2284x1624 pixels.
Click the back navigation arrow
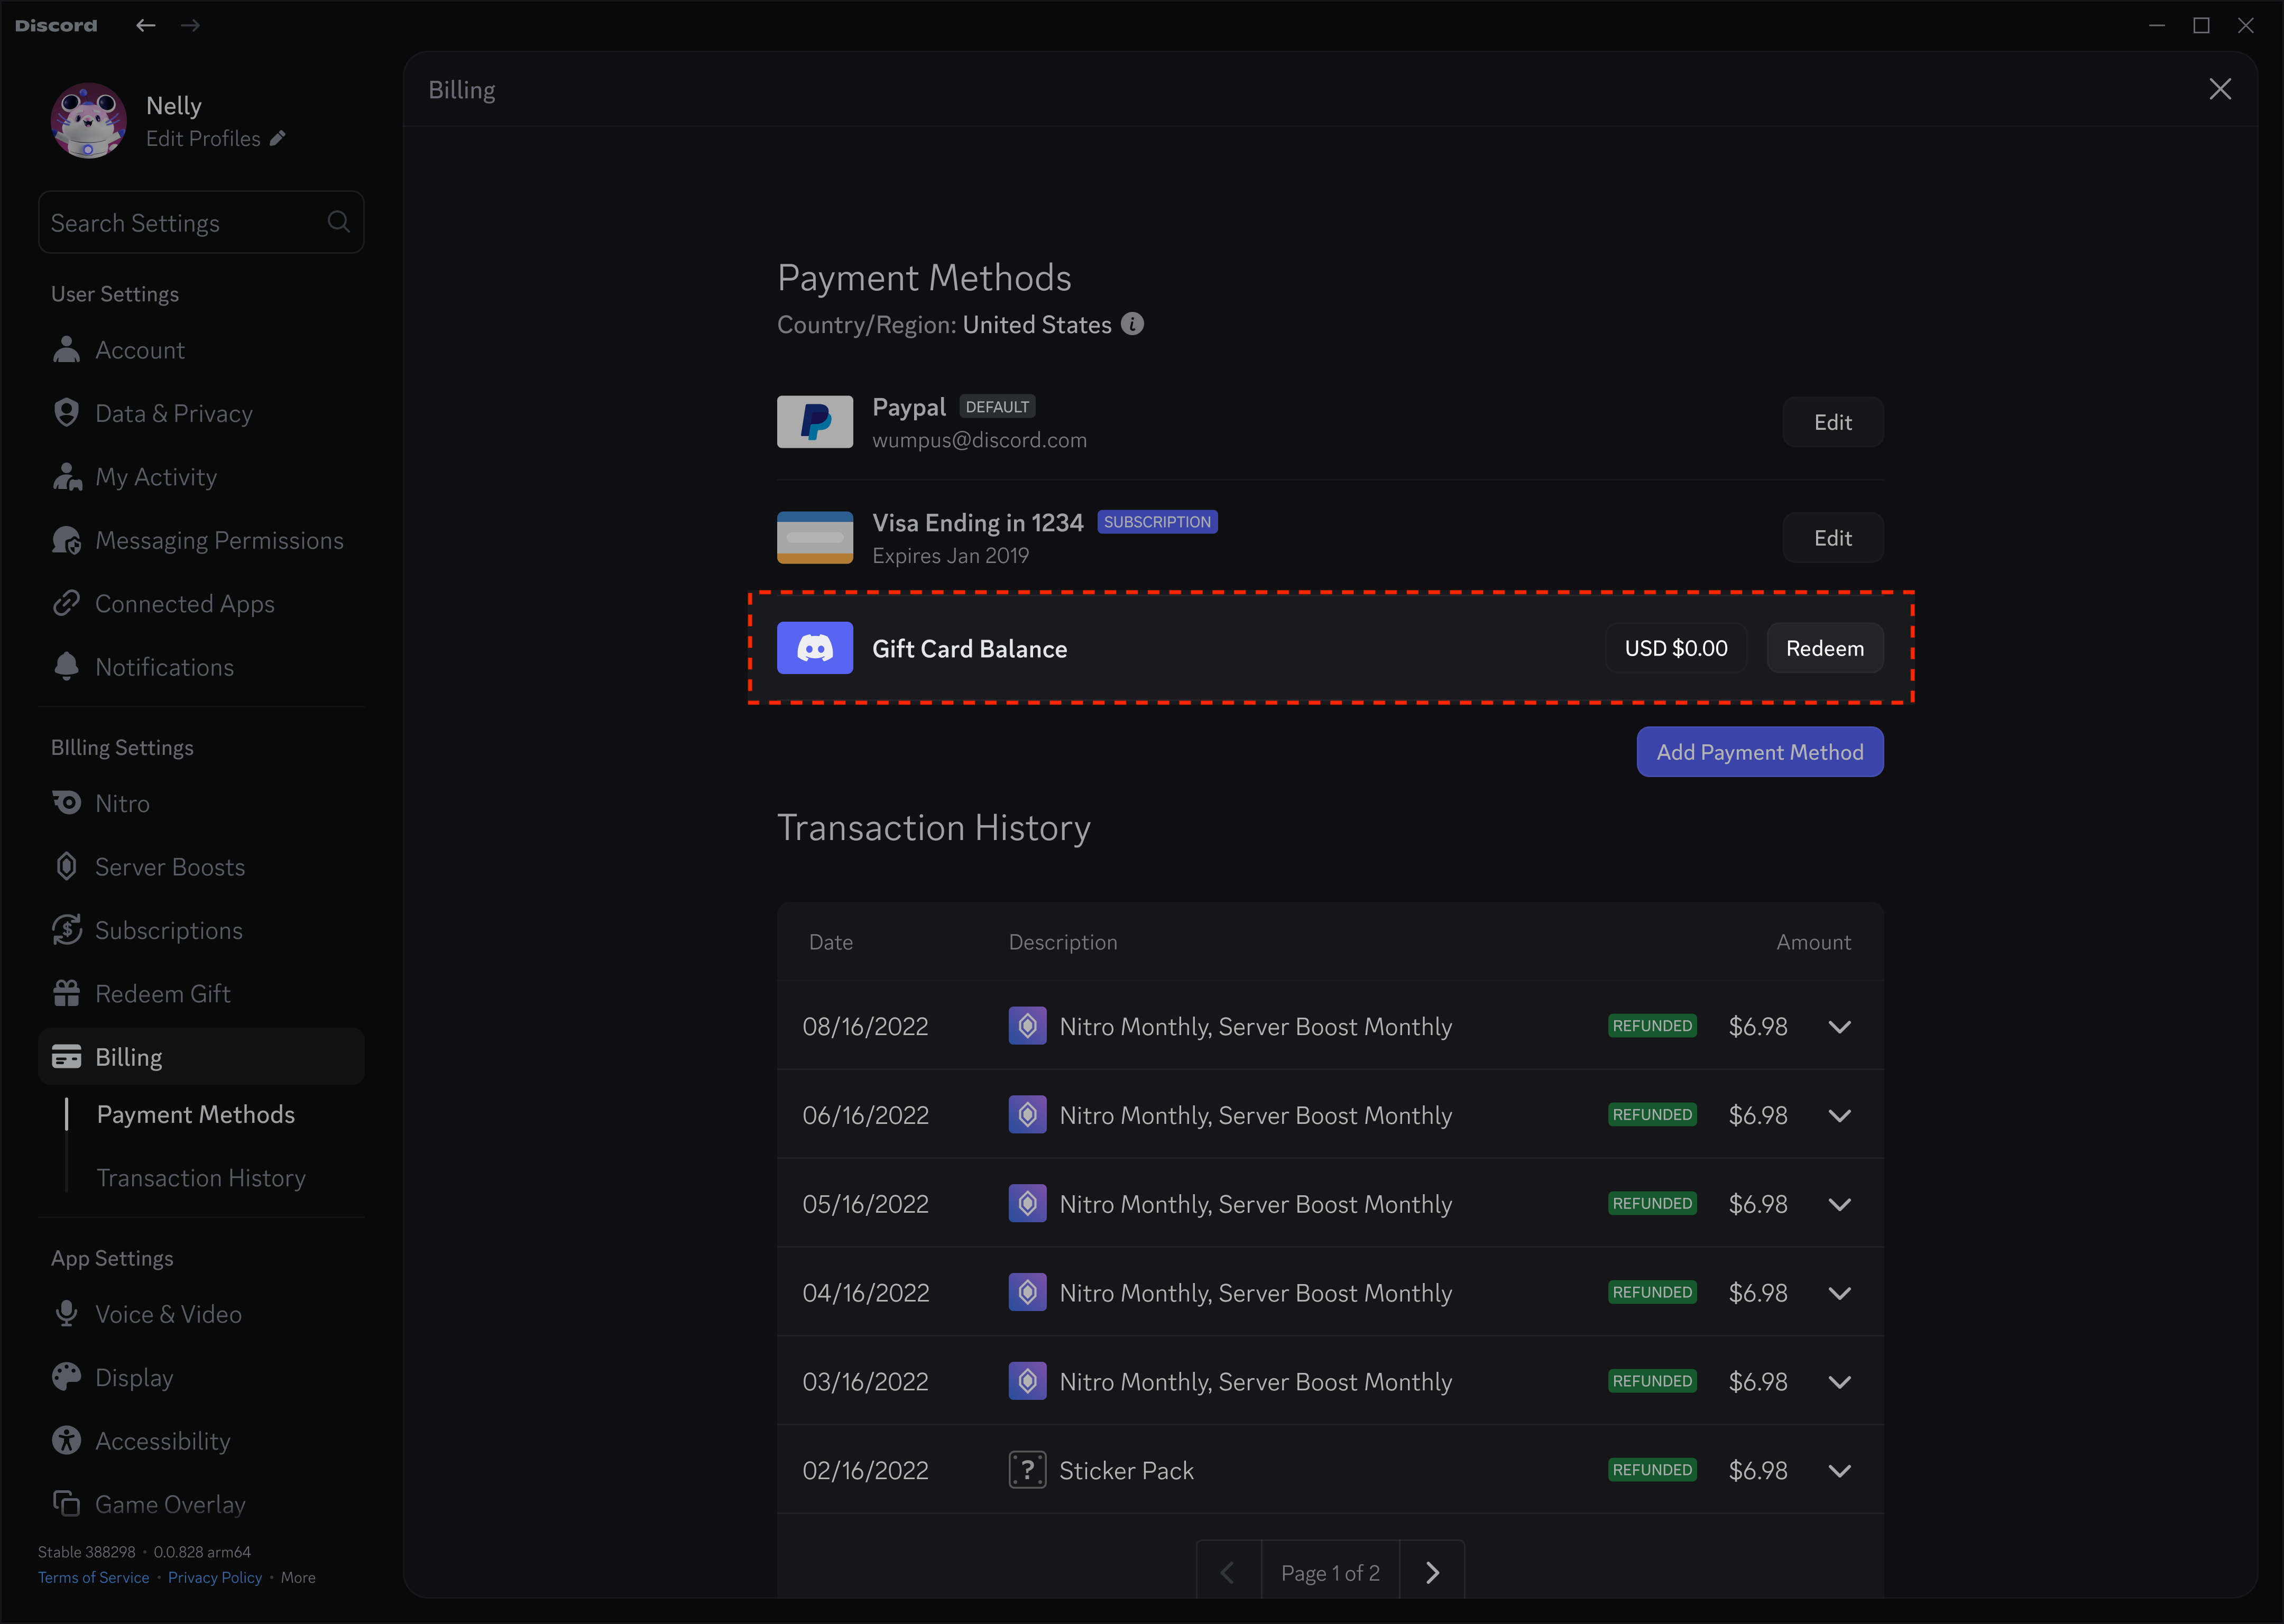coord(146,25)
